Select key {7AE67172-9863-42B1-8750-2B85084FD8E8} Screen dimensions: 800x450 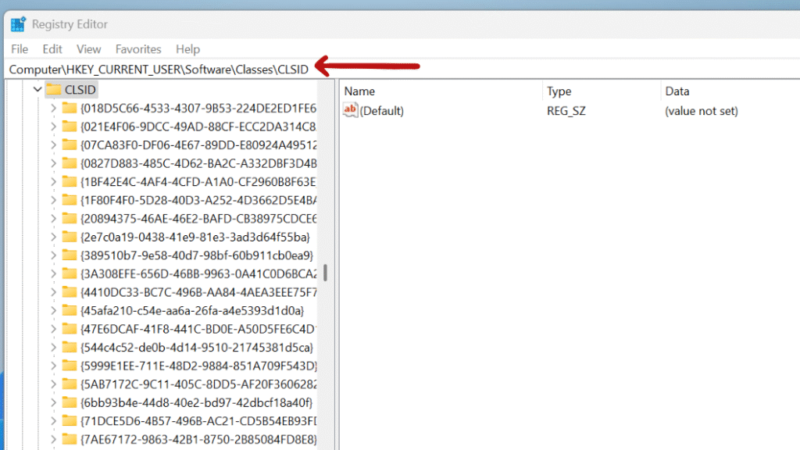[198, 439]
